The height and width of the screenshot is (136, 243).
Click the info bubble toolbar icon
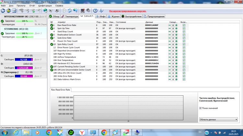(x=101, y=11)
